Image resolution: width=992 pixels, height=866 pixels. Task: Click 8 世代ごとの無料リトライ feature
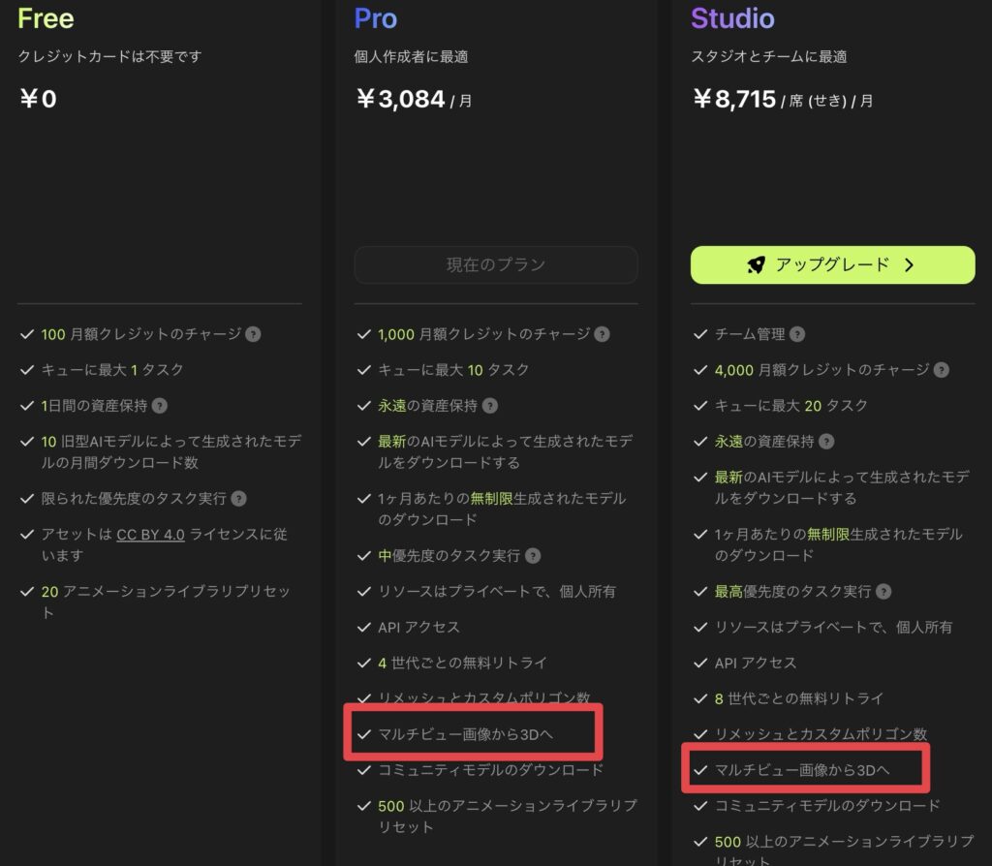click(x=798, y=698)
